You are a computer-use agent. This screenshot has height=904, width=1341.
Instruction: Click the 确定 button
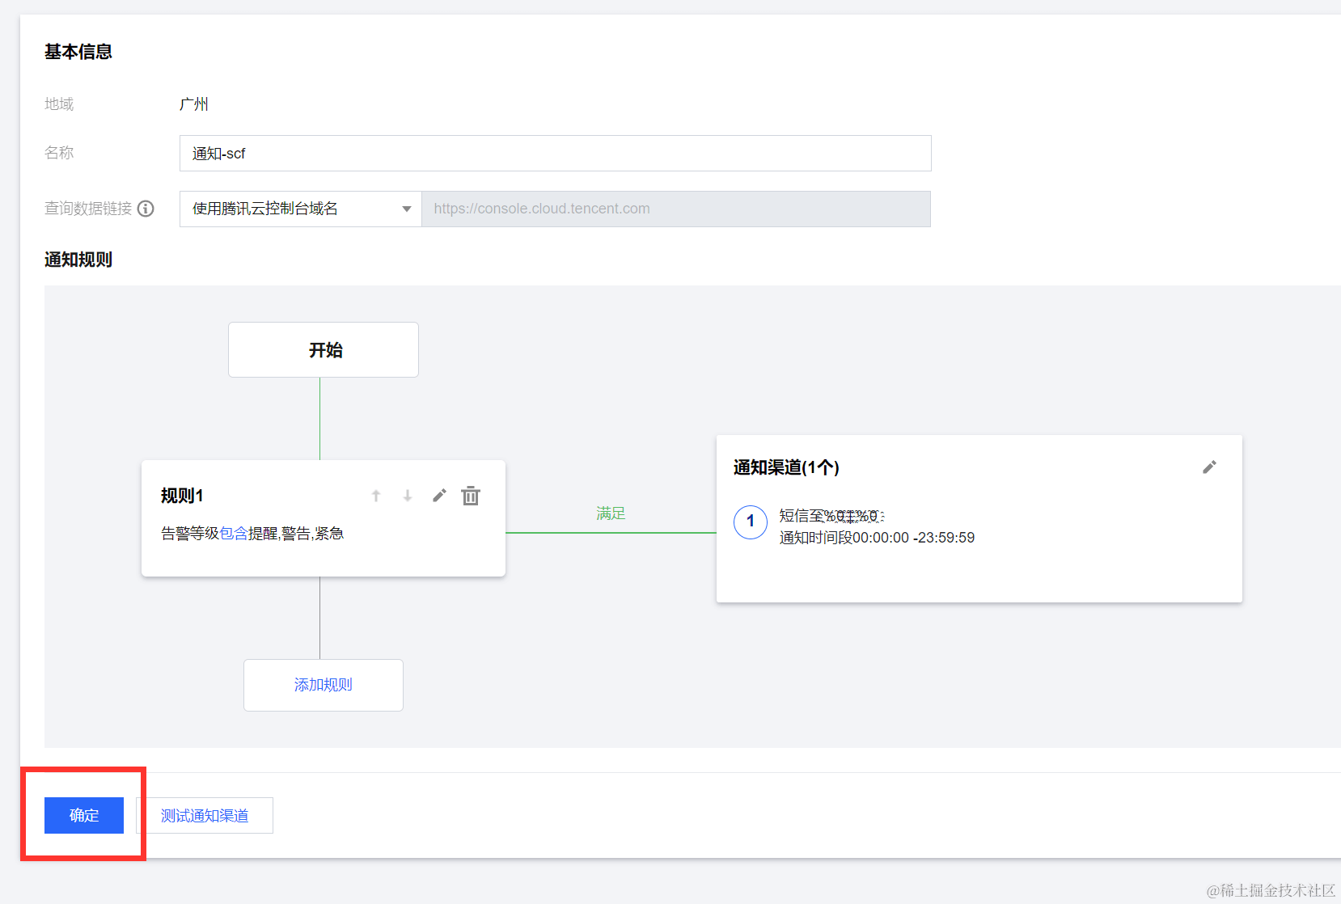tap(84, 815)
